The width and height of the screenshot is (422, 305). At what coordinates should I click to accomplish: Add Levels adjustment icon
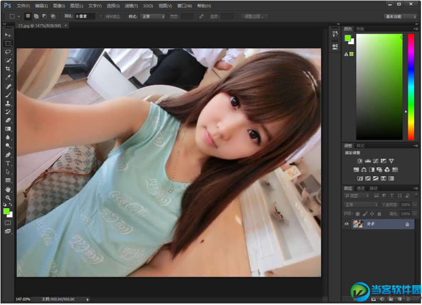[368, 161]
